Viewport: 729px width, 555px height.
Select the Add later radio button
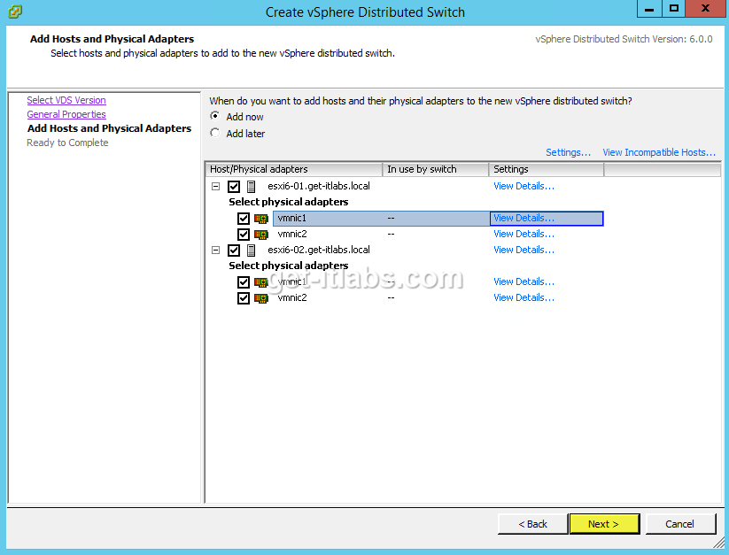pyautogui.click(x=214, y=132)
